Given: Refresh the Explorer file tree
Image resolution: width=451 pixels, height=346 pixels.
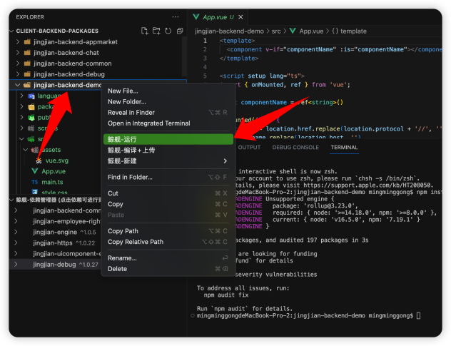Looking at the screenshot, I should [168, 31].
